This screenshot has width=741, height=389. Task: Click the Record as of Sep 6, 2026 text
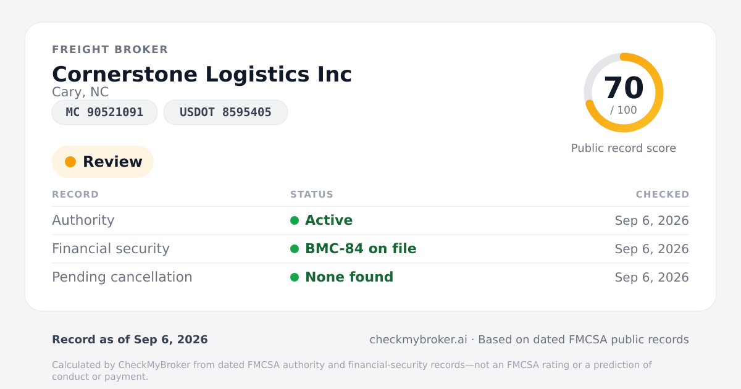tap(130, 340)
